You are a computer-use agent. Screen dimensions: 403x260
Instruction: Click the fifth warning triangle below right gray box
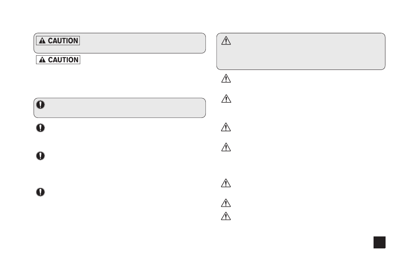(226, 183)
